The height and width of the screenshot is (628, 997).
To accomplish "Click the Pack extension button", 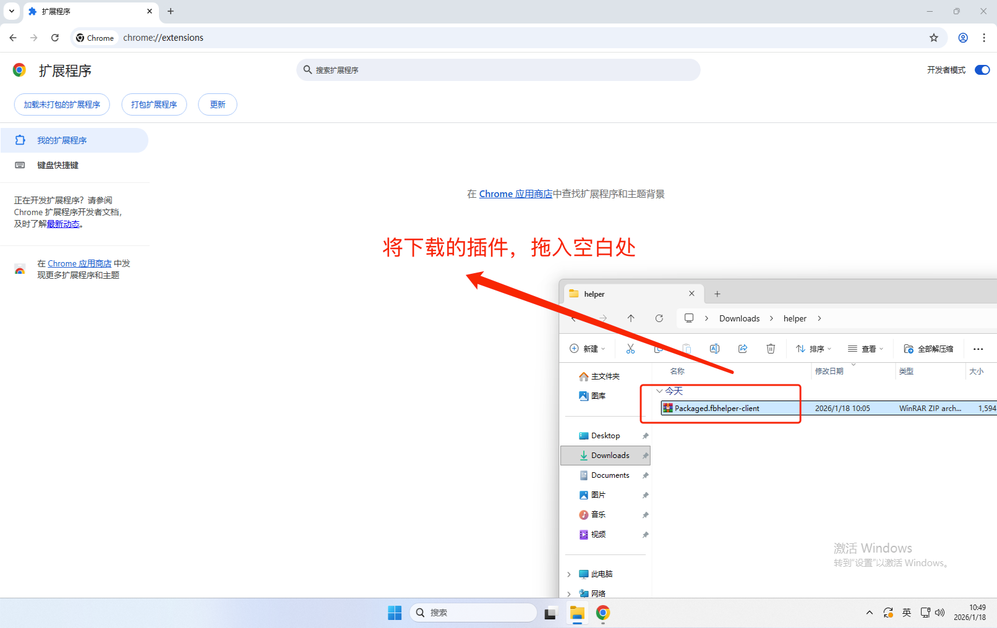I will pyautogui.click(x=154, y=104).
